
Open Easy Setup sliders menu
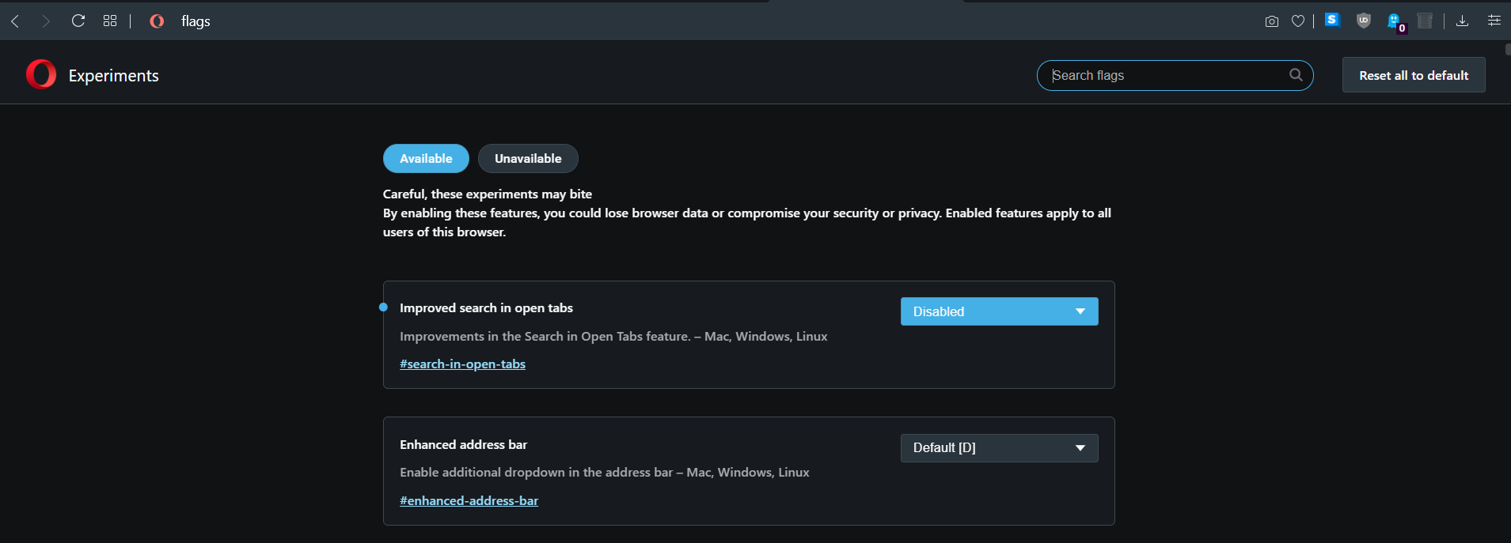(x=1494, y=21)
